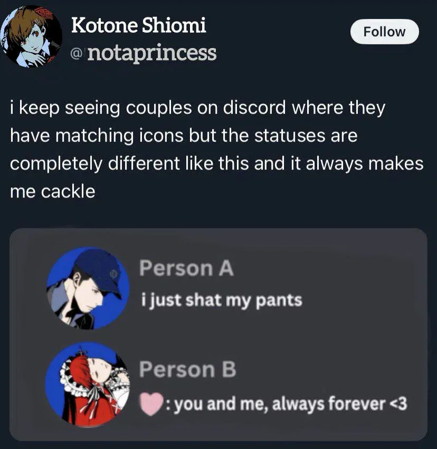Click the word 'cackle' in the post

(x=68, y=192)
